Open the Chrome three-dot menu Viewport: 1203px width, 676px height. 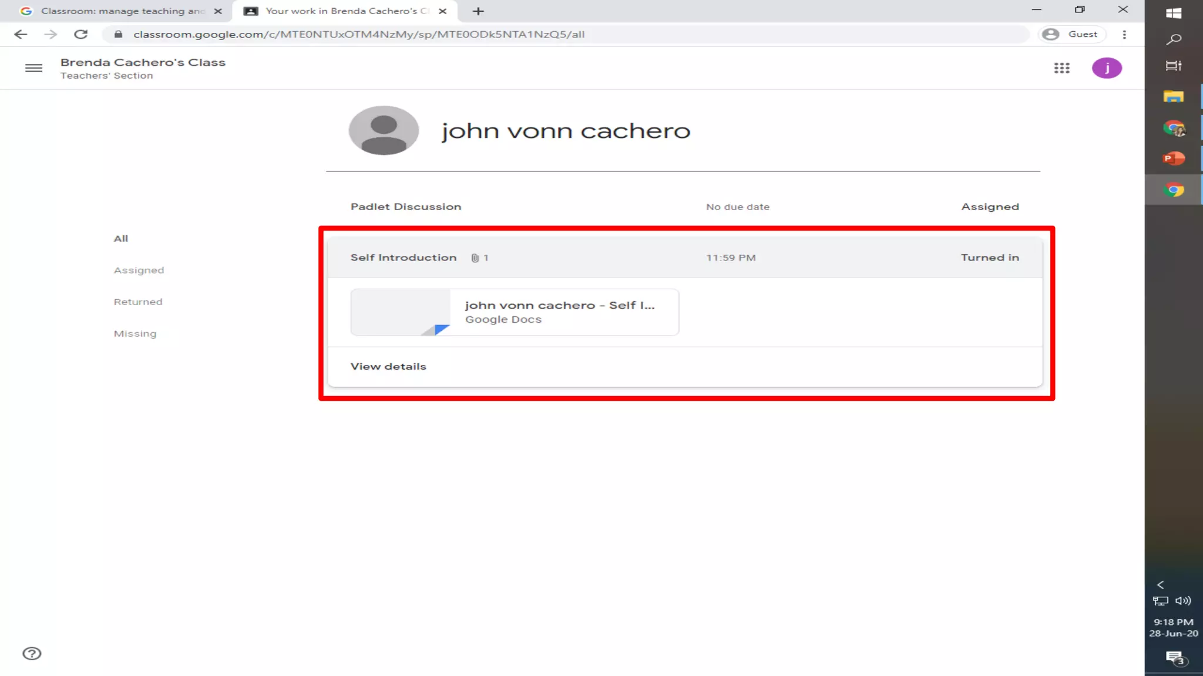point(1124,34)
